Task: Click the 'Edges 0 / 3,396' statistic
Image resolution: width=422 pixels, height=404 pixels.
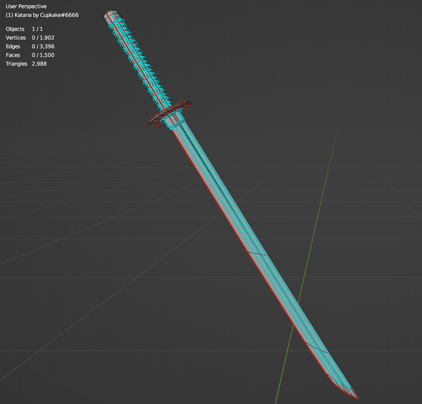Action: [29, 46]
